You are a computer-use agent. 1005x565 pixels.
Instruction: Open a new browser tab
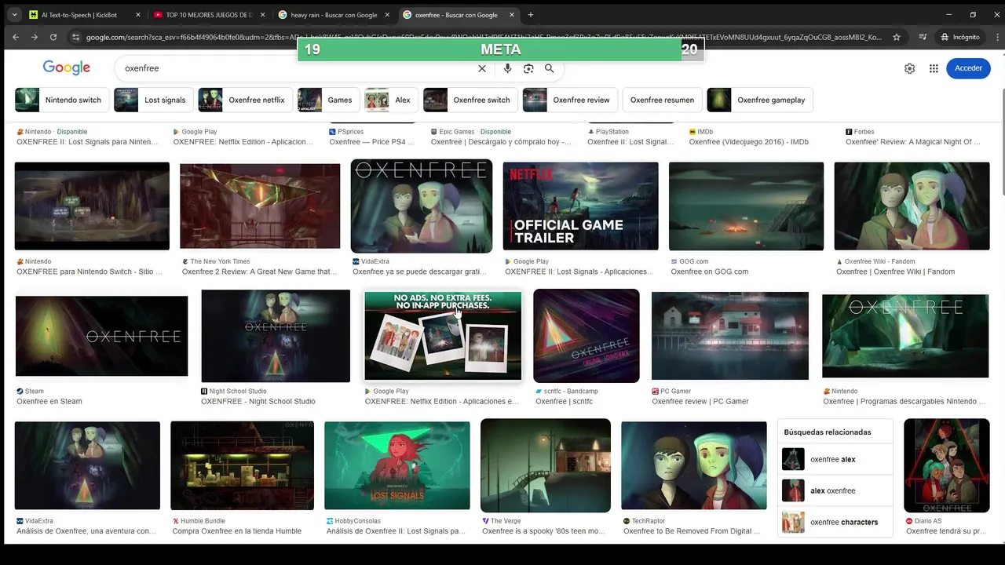coord(531,15)
